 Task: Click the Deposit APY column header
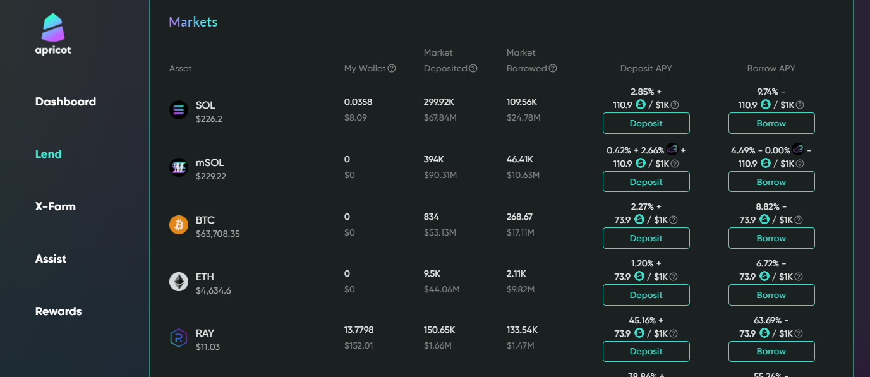(x=646, y=68)
